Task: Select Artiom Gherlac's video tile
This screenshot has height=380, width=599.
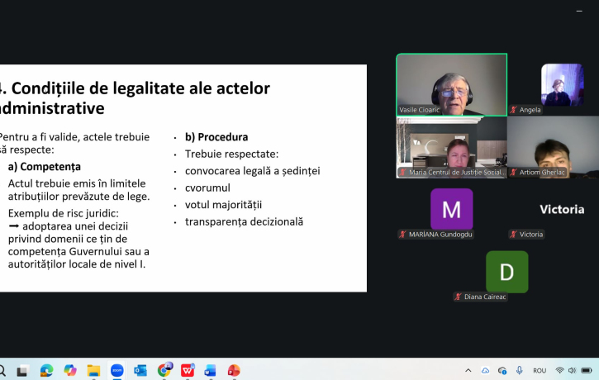Action: tap(552, 147)
